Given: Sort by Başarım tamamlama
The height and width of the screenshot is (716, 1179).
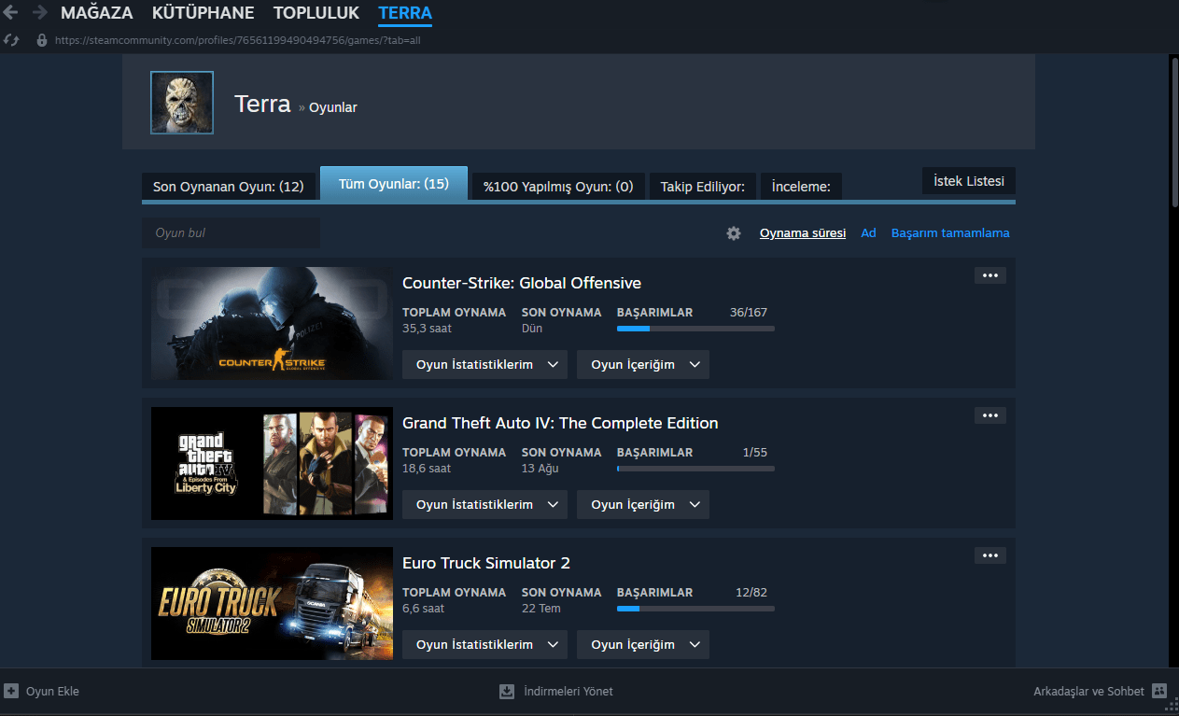Looking at the screenshot, I should [x=950, y=232].
